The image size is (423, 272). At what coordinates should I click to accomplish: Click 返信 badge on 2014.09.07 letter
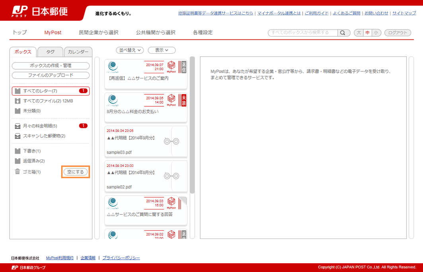(184, 67)
